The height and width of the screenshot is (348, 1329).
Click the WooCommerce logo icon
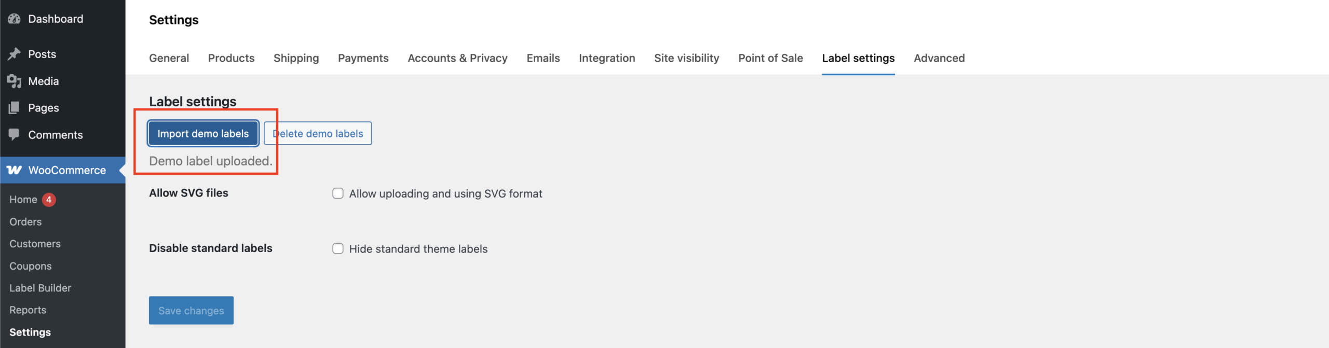coord(14,170)
